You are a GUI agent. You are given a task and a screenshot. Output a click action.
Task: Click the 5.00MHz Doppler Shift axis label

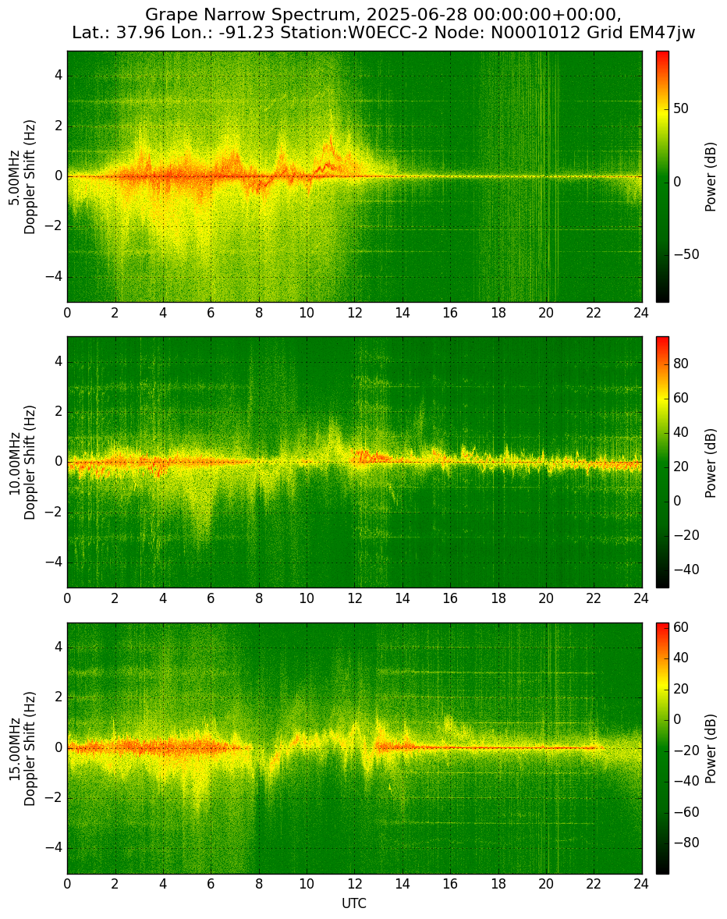coord(23,177)
